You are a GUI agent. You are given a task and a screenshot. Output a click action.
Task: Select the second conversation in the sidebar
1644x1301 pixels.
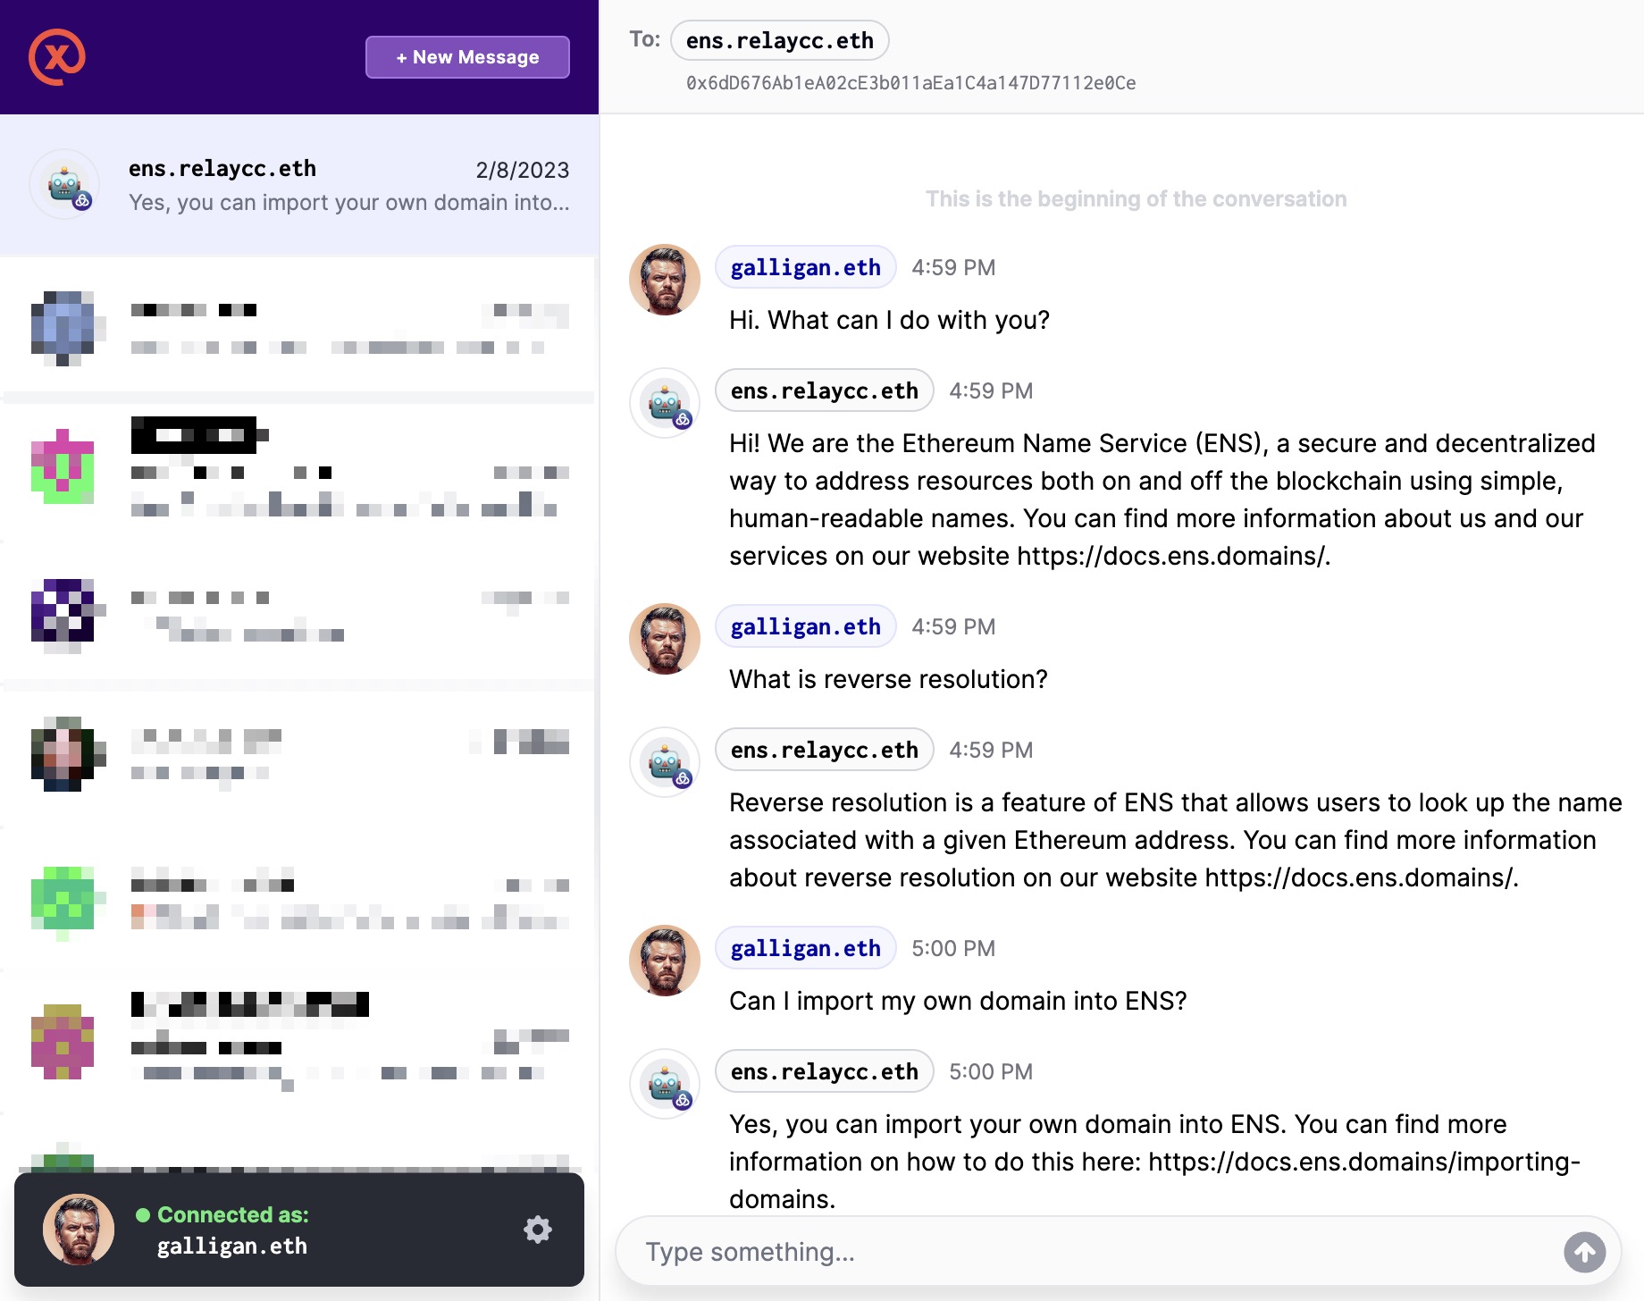click(x=299, y=327)
